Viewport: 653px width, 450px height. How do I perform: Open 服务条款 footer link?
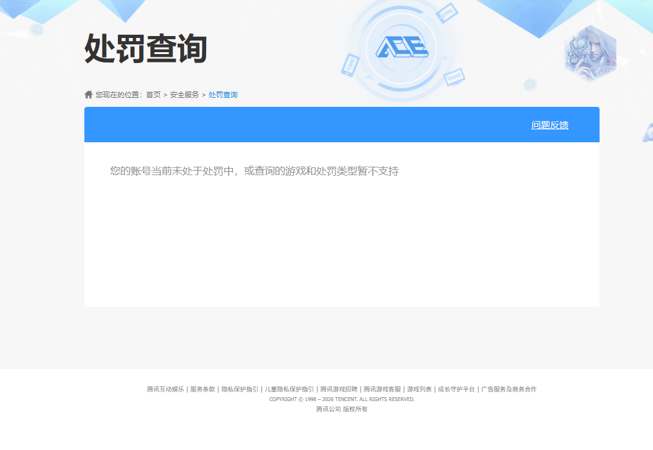203,389
